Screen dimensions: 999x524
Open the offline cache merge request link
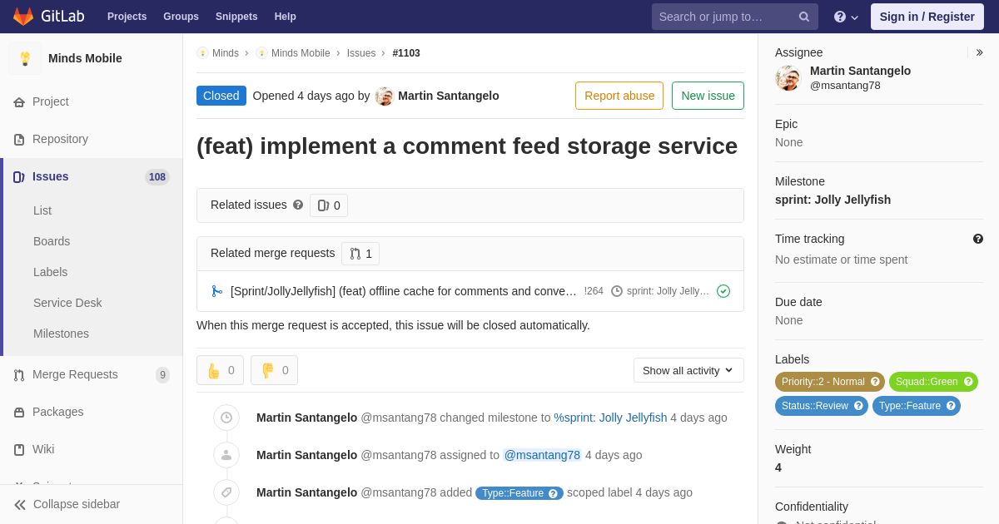[404, 291]
